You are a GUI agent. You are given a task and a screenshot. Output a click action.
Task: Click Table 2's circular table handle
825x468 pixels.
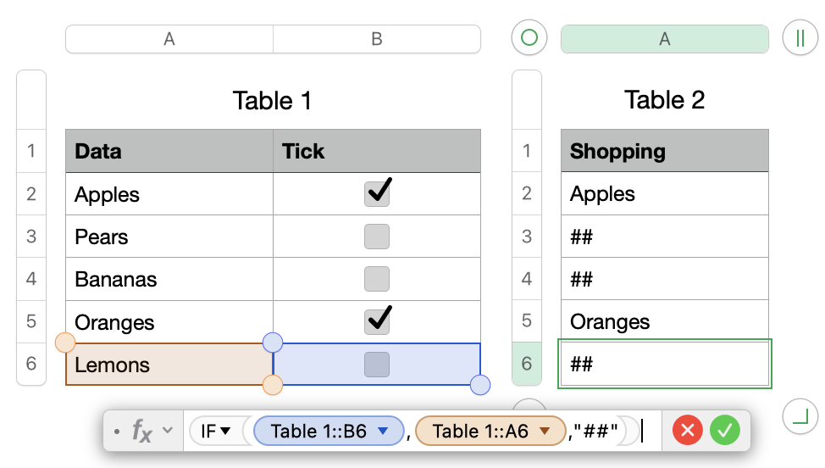529,38
